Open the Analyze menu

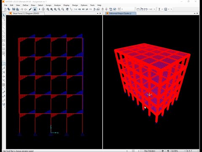(x=57, y=5)
